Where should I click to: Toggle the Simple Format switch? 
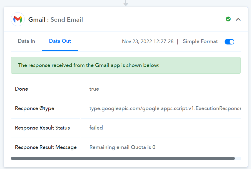click(229, 42)
